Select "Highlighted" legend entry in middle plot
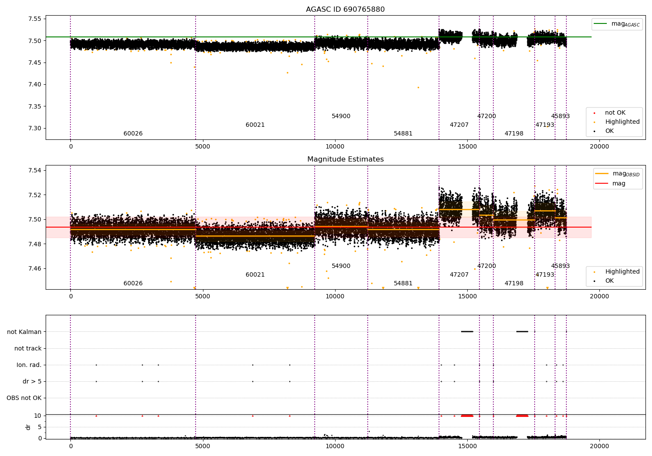 (622, 272)
